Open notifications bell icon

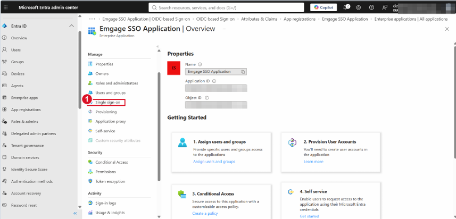coord(346,7)
